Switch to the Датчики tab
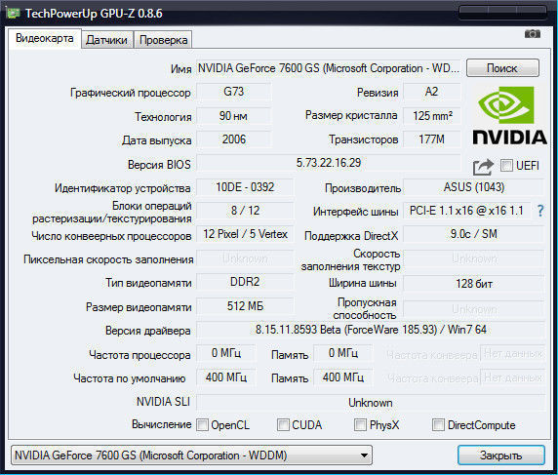558x475 pixels. point(106,40)
